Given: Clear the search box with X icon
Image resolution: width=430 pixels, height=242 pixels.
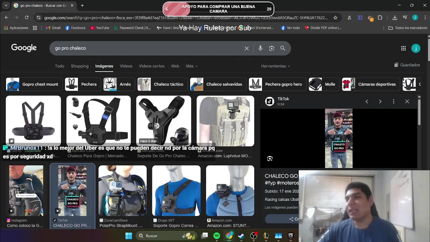Looking at the screenshot, I should [x=247, y=48].
